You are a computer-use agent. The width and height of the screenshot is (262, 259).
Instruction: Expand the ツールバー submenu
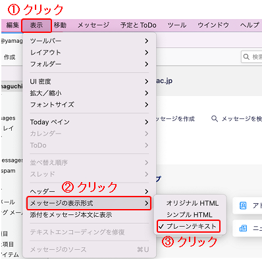pyautogui.click(x=90, y=41)
